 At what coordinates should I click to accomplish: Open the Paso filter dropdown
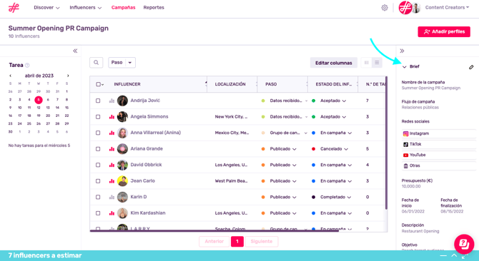click(122, 63)
